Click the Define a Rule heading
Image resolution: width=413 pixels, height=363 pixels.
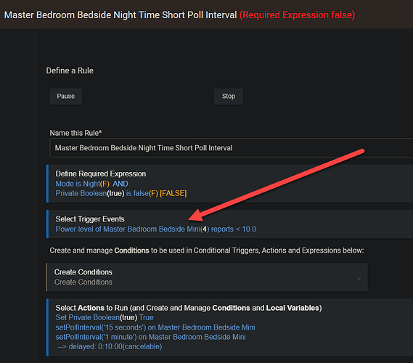point(70,71)
